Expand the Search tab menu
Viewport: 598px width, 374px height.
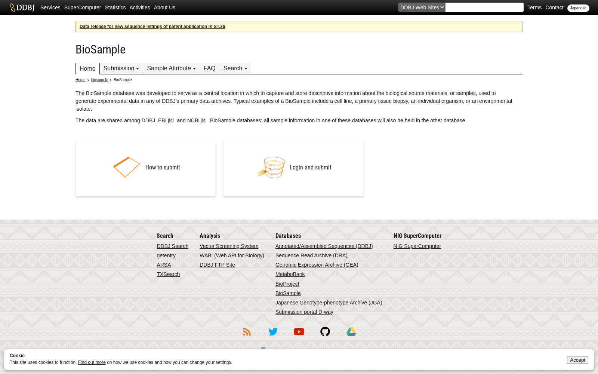(x=235, y=68)
